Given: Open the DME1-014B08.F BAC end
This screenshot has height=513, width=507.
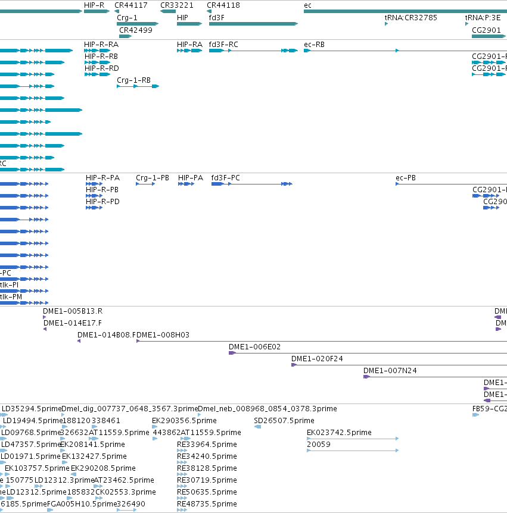Looking at the screenshot, I should point(79,341).
